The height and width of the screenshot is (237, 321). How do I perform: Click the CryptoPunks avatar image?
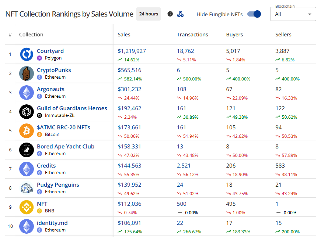point(27,73)
